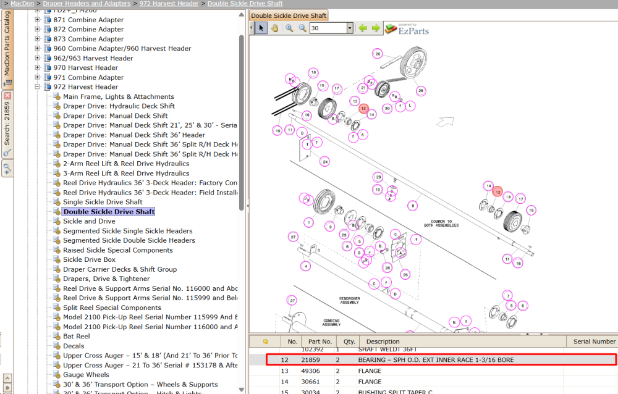Click the highlighted callout 12 near top pulley
The width and height of the screenshot is (618, 394).
pyautogui.click(x=363, y=108)
